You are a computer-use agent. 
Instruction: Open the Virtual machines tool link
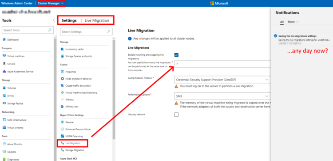(16, 56)
